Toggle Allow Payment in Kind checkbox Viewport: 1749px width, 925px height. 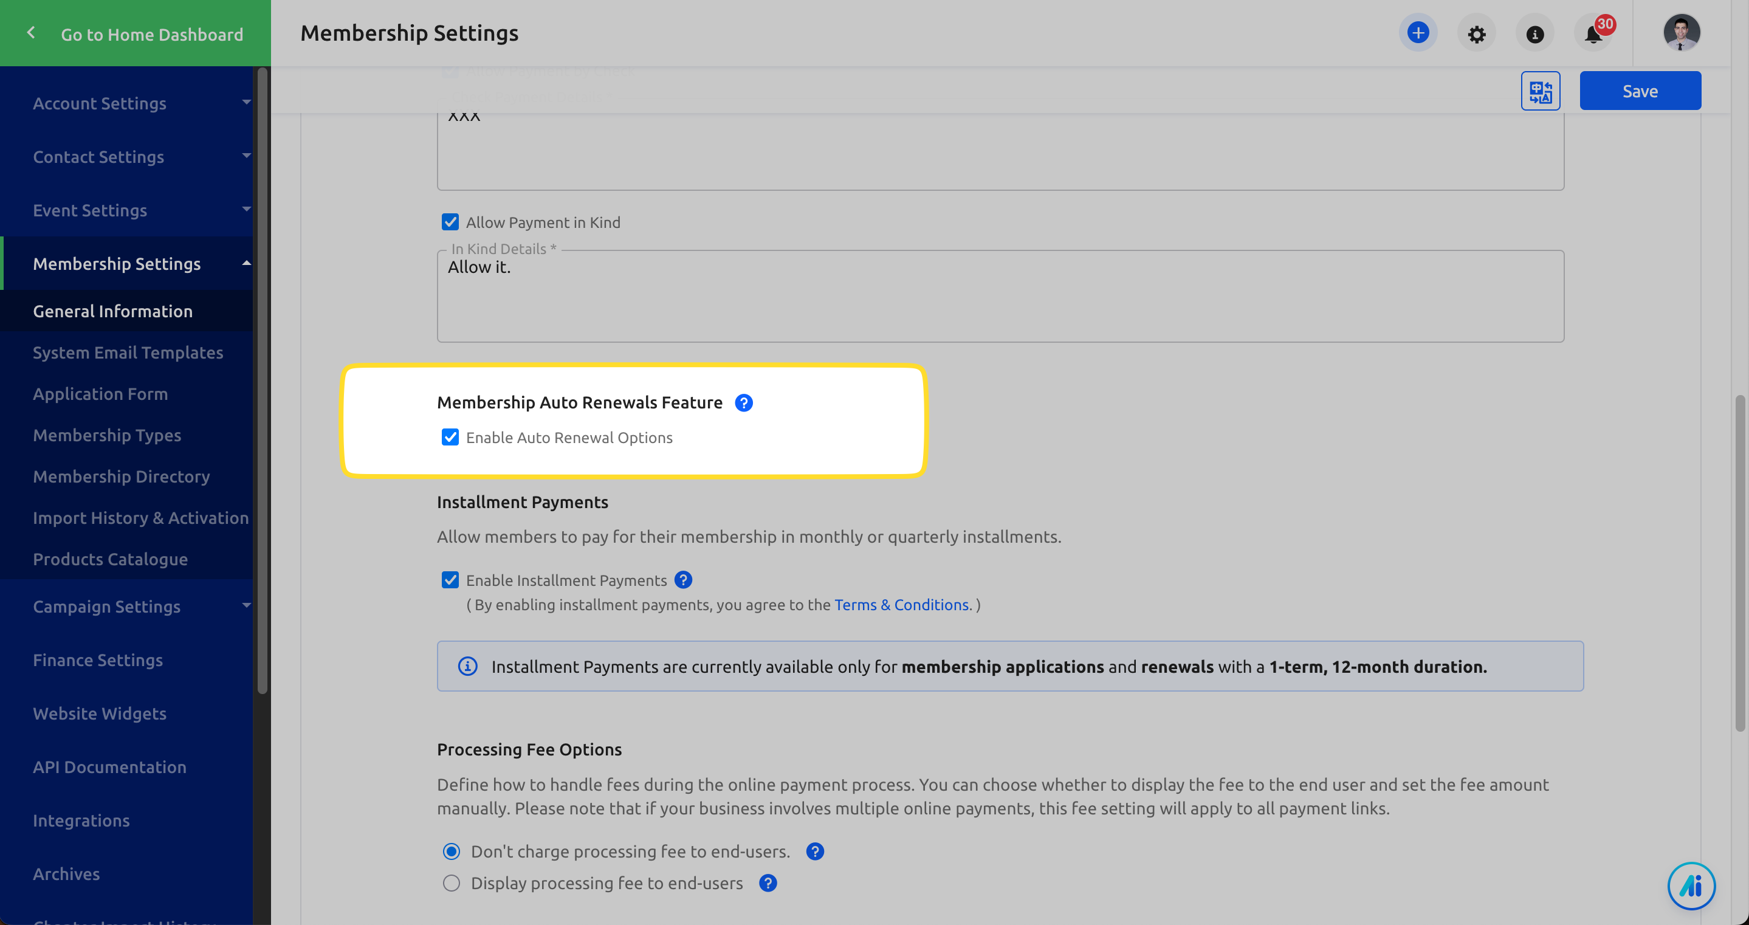450,222
